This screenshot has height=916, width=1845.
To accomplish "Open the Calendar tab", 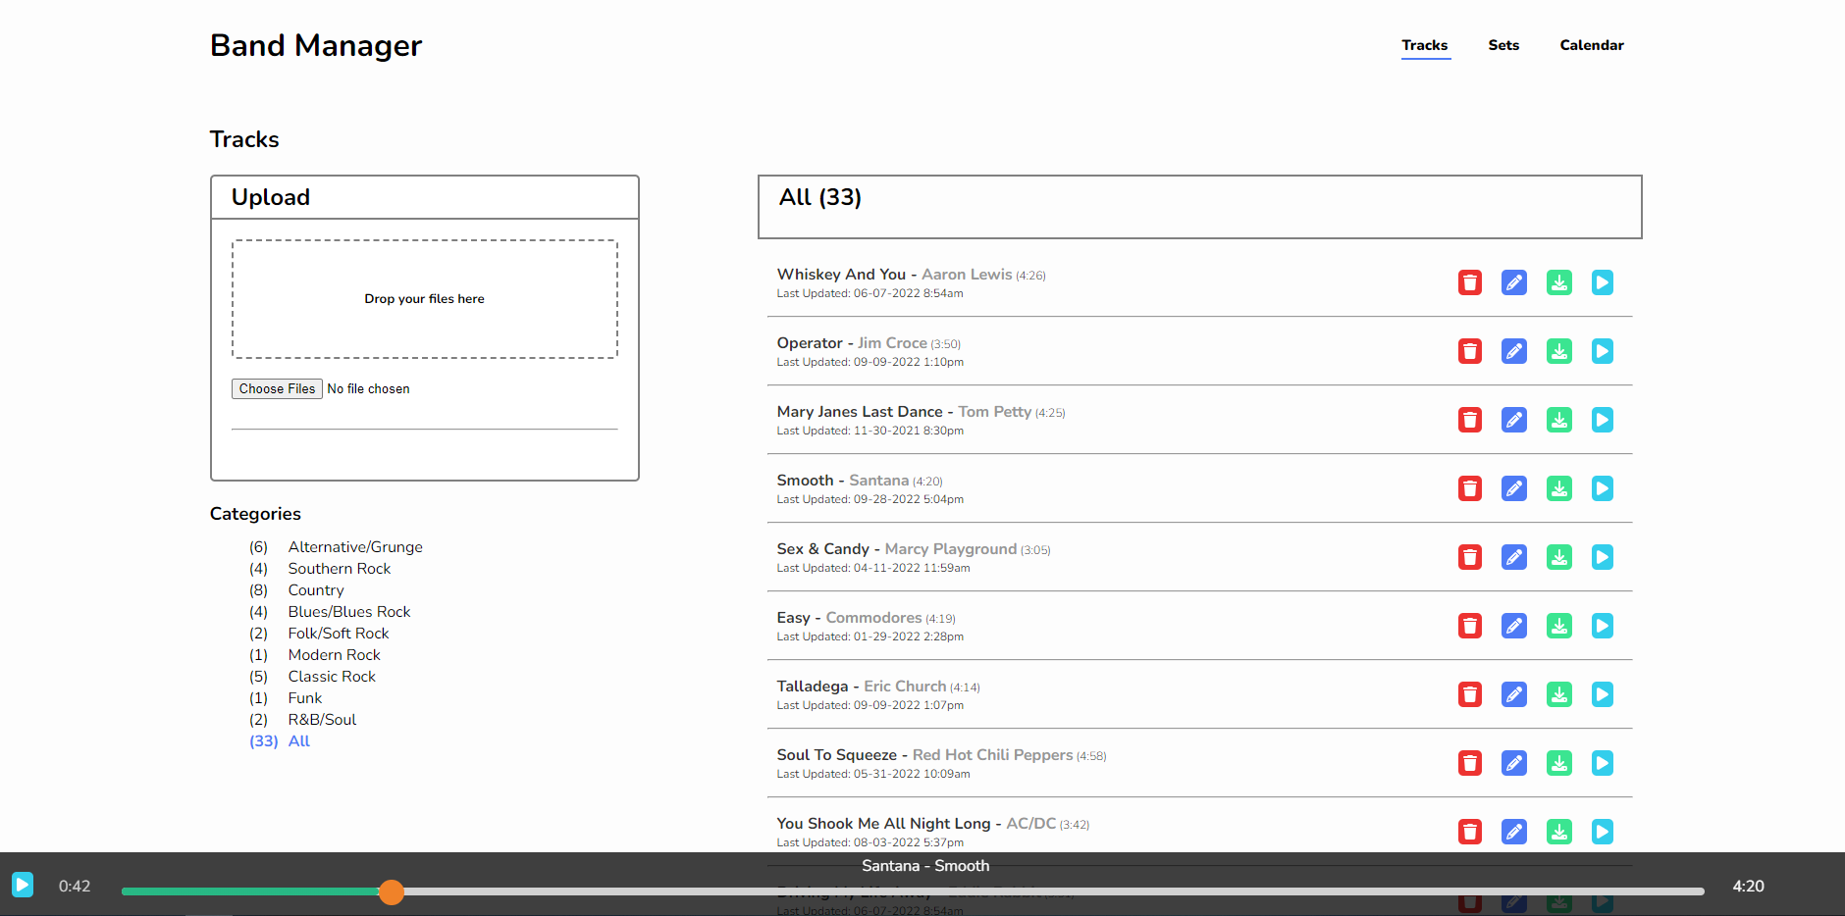I will (x=1592, y=45).
